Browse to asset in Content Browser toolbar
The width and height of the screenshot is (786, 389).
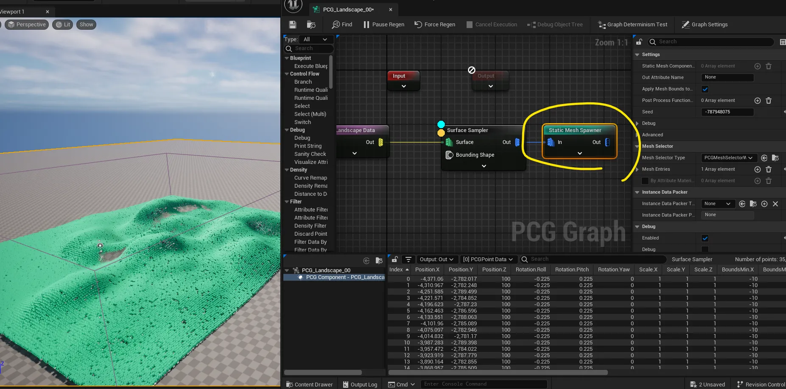(311, 25)
